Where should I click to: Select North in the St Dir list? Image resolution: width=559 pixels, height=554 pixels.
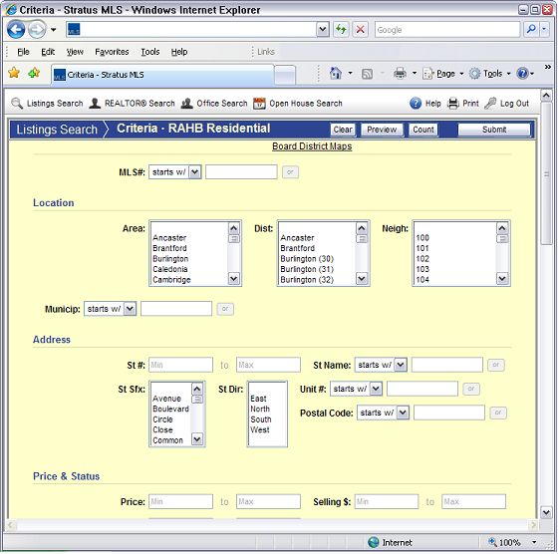click(x=260, y=409)
